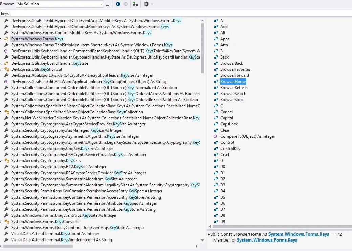The height and width of the screenshot is (251, 352).
Task: Select OrderablePartitioner KeysNormalized As Boolean row
Action: click(94, 88)
